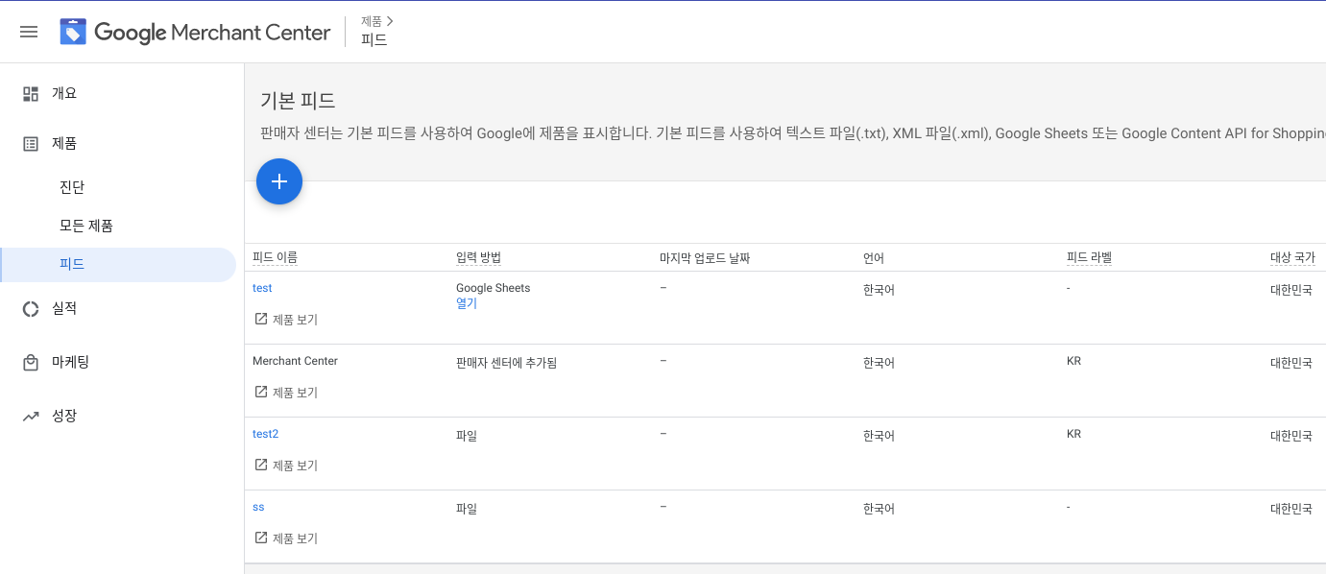The image size is (1326, 574).
Task: Click external link icon in Merchant Center row
Action: coord(260,392)
